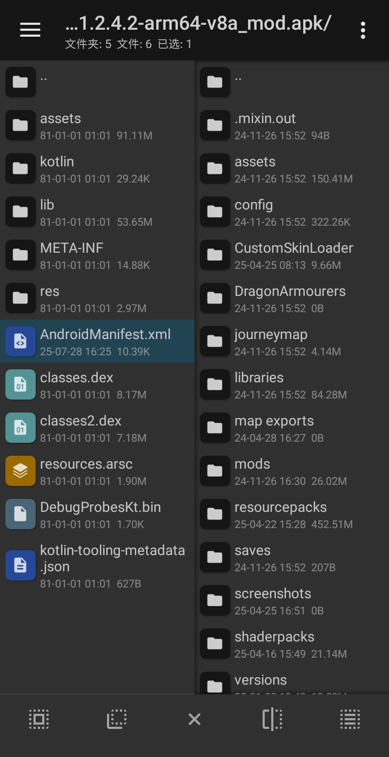Tap the split-panel swap icon
This screenshot has width=389, height=757.
(x=272, y=719)
